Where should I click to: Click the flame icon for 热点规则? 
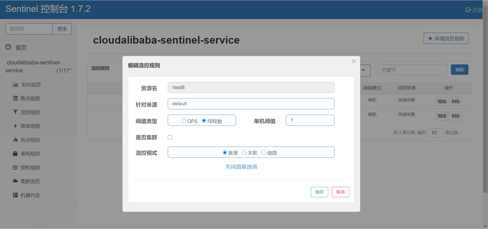(x=16, y=140)
